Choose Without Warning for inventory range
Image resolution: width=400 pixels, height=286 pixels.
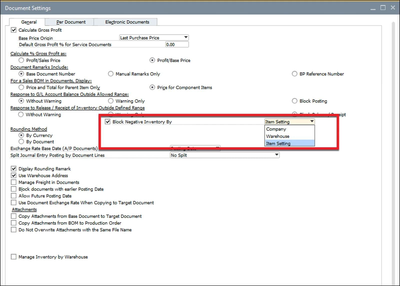[x=21, y=114]
